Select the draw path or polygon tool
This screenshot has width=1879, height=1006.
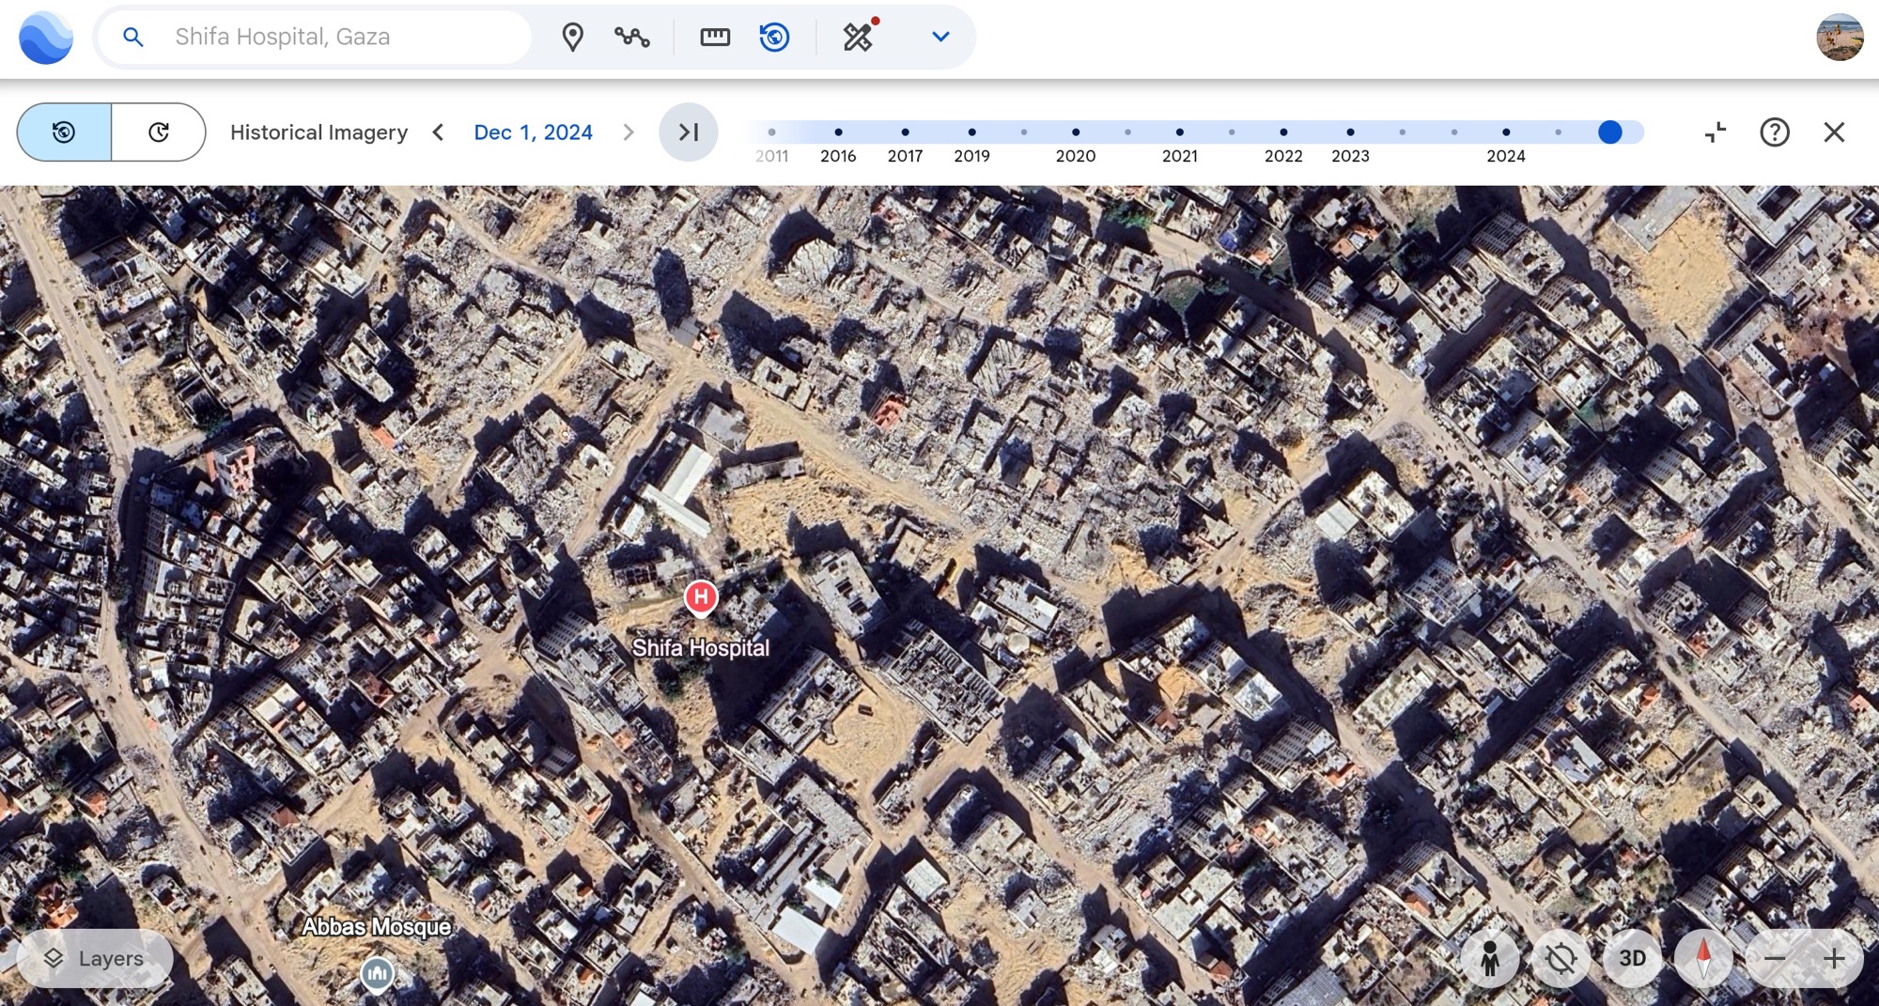632,37
